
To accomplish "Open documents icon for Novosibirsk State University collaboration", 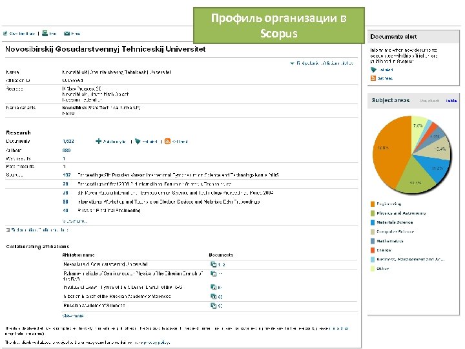I will click(213, 264).
